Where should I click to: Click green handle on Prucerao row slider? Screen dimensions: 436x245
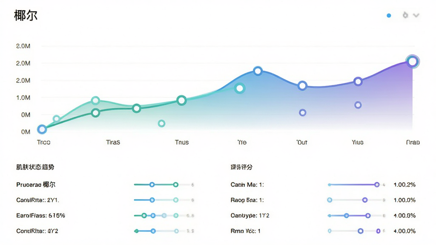[176, 185]
